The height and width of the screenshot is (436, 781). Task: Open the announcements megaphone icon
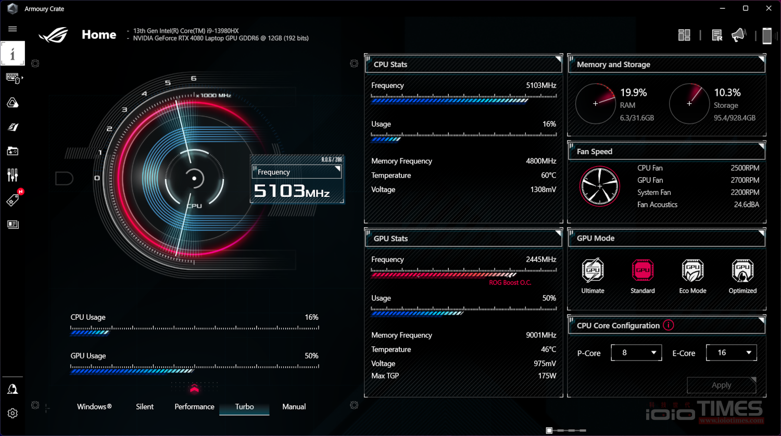pos(739,35)
